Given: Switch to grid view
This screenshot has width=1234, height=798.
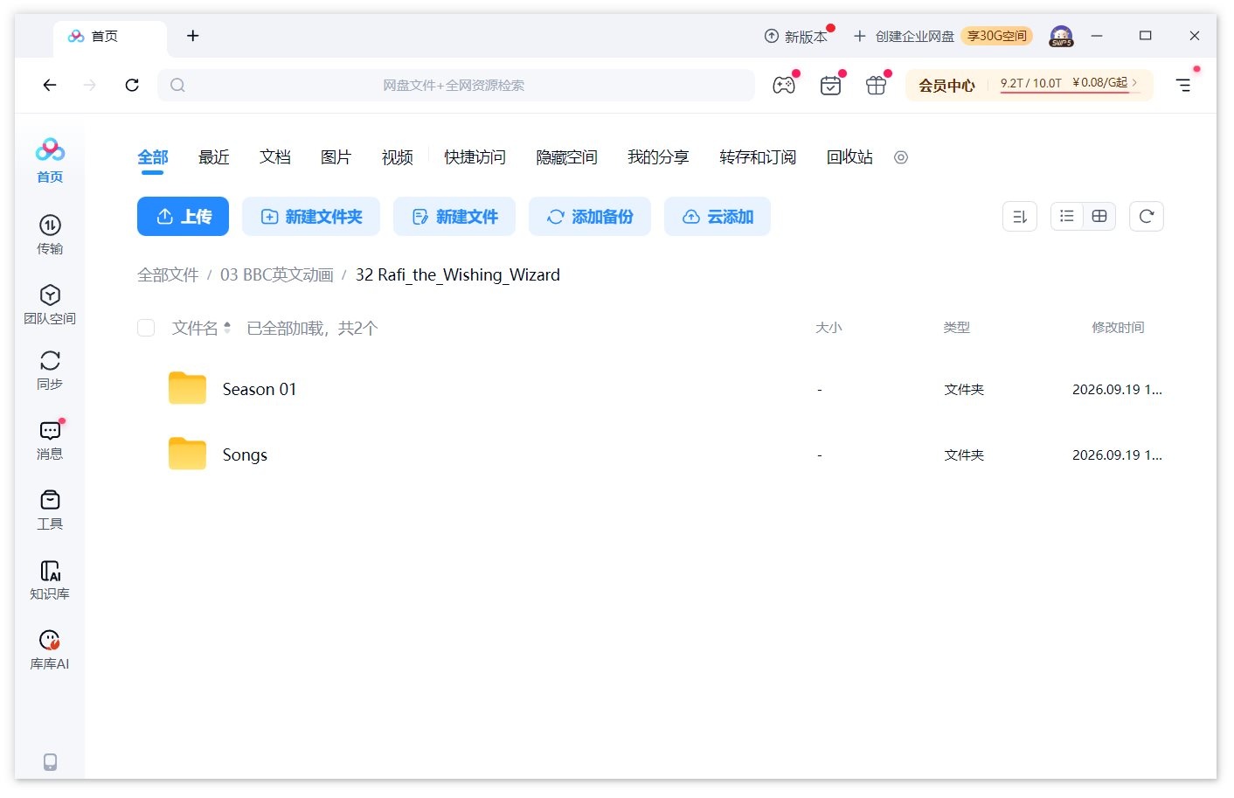Looking at the screenshot, I should 1099,216.
